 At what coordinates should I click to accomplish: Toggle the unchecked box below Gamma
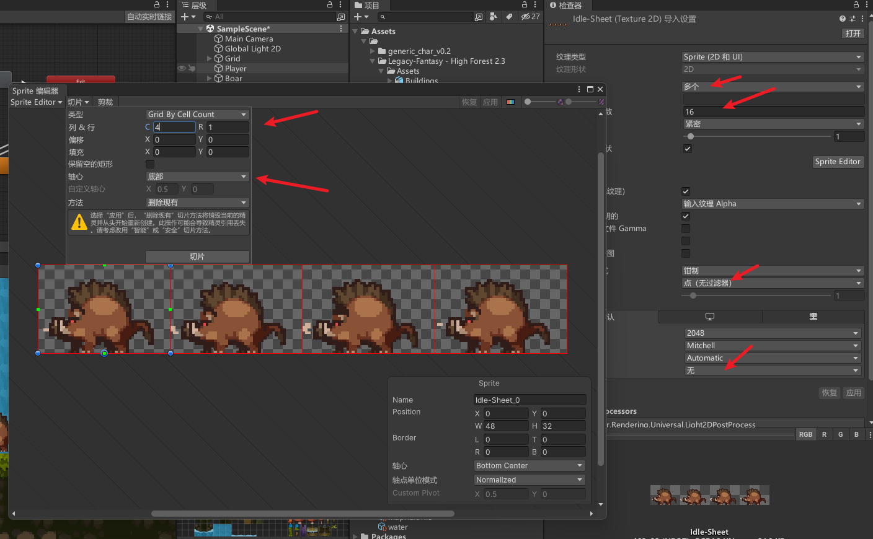[x=686, y=241]
